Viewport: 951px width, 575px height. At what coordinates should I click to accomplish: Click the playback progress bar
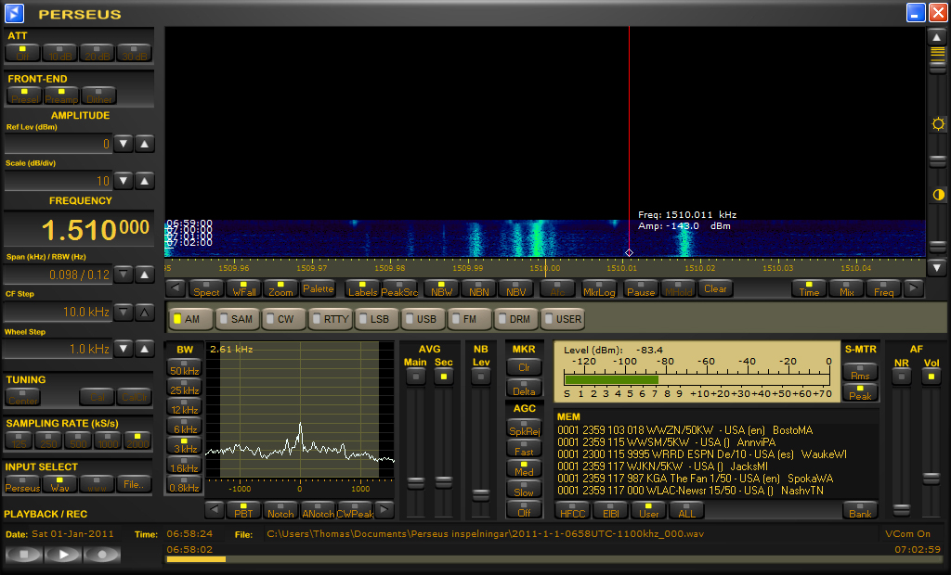pos(554,559)
